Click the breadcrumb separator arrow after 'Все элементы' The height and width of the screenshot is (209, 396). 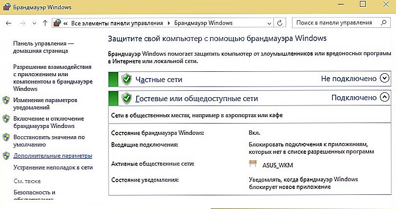click(x=169, y=23)
